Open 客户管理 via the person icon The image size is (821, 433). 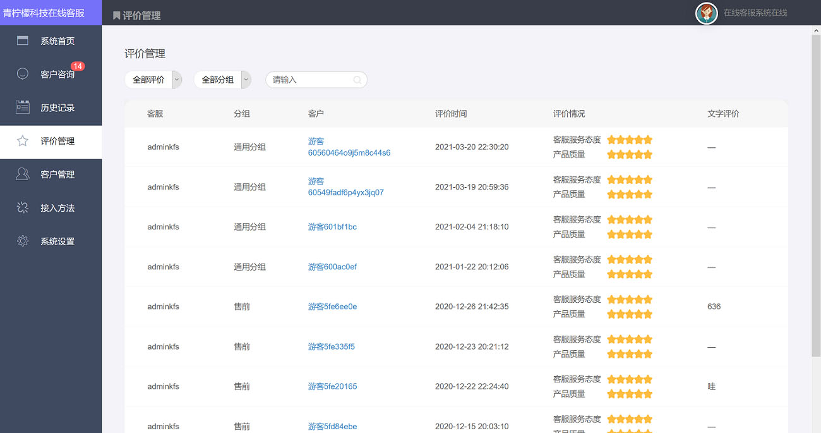pyautogui.click(x=22, y=174)
